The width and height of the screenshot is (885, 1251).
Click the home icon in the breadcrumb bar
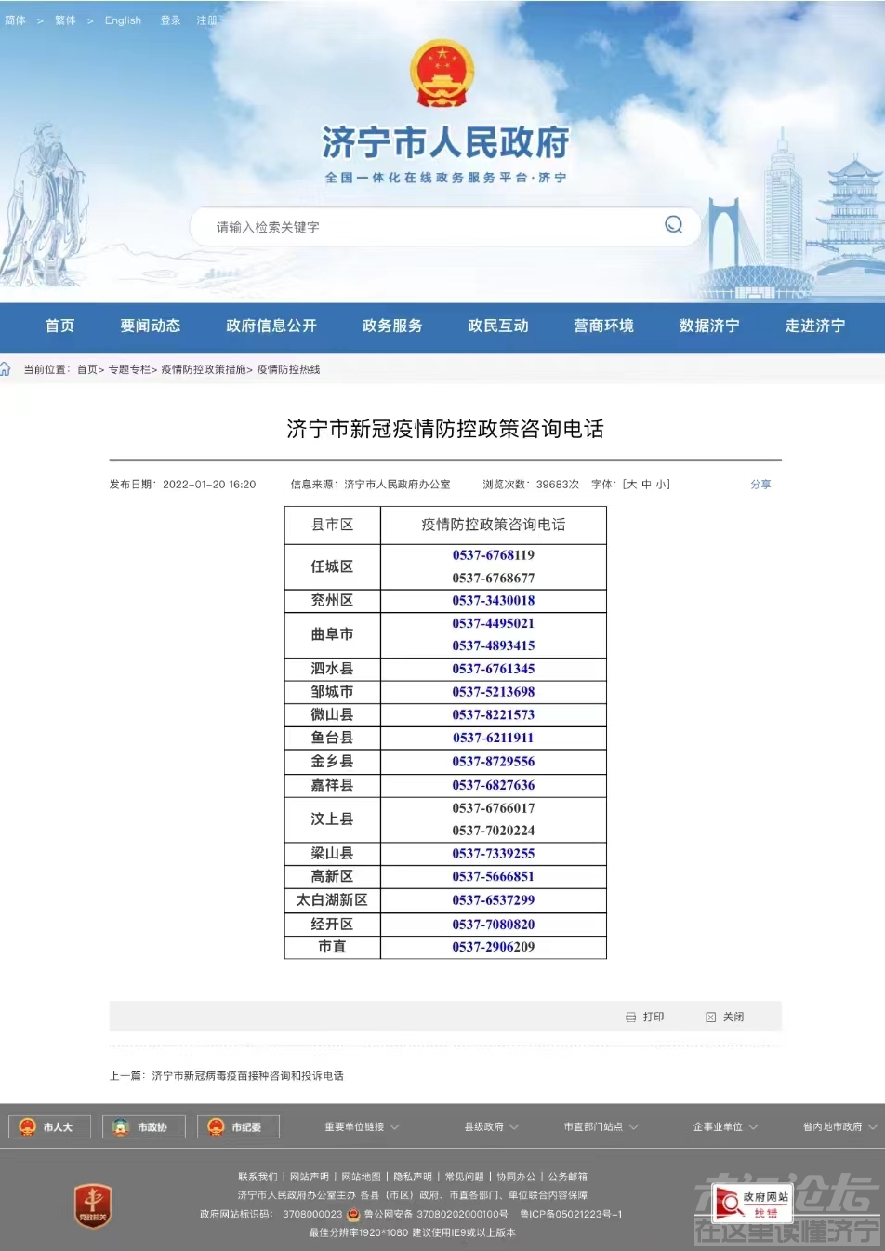[7, 369]
